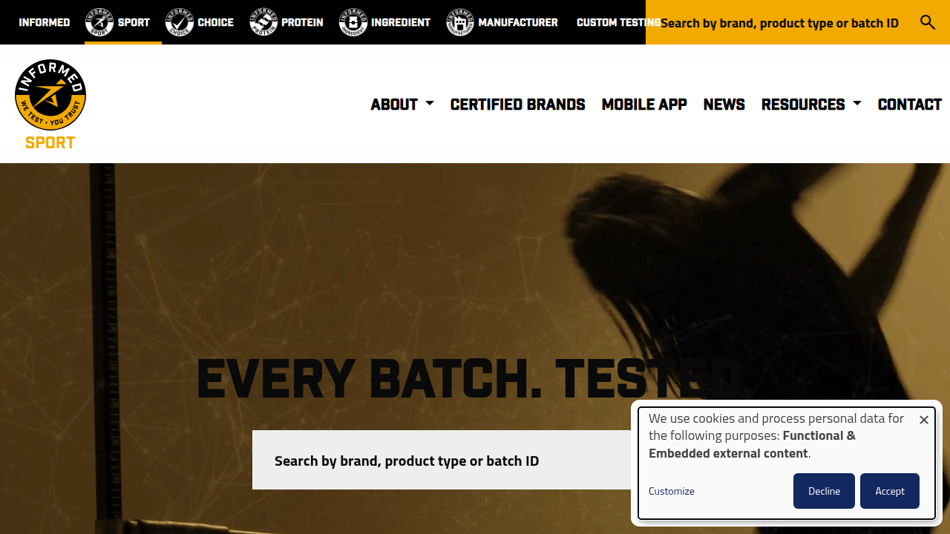This screenshot has height=534, width=950.
Task: Open the MANUFACTURER site link
Action: [518, 22]
